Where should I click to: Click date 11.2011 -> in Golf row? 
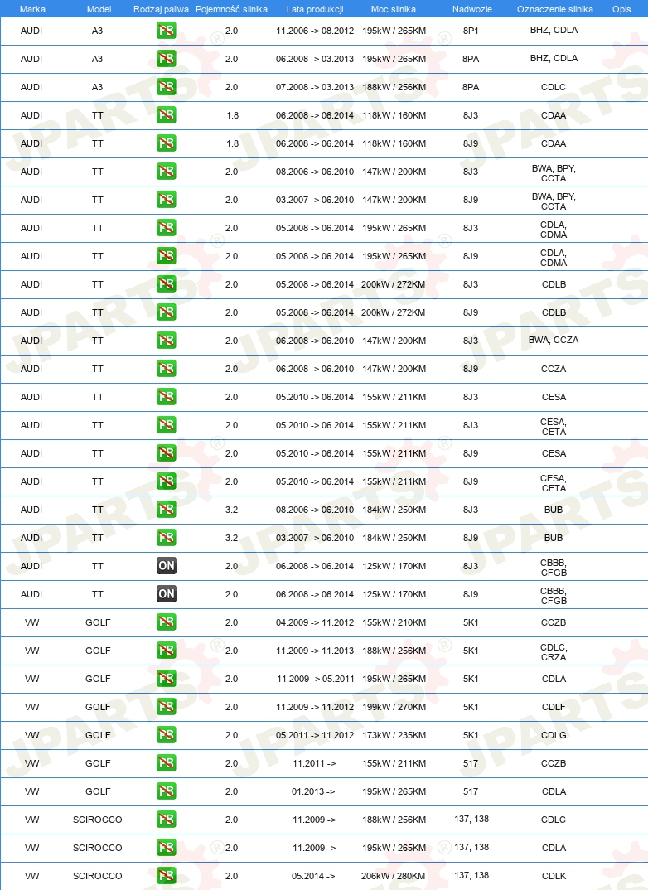(314, 763)
